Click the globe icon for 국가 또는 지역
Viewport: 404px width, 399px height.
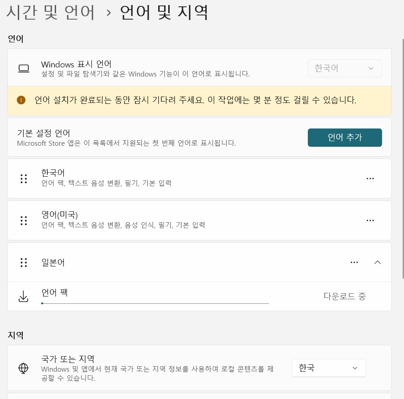click(x=23, y=368)
